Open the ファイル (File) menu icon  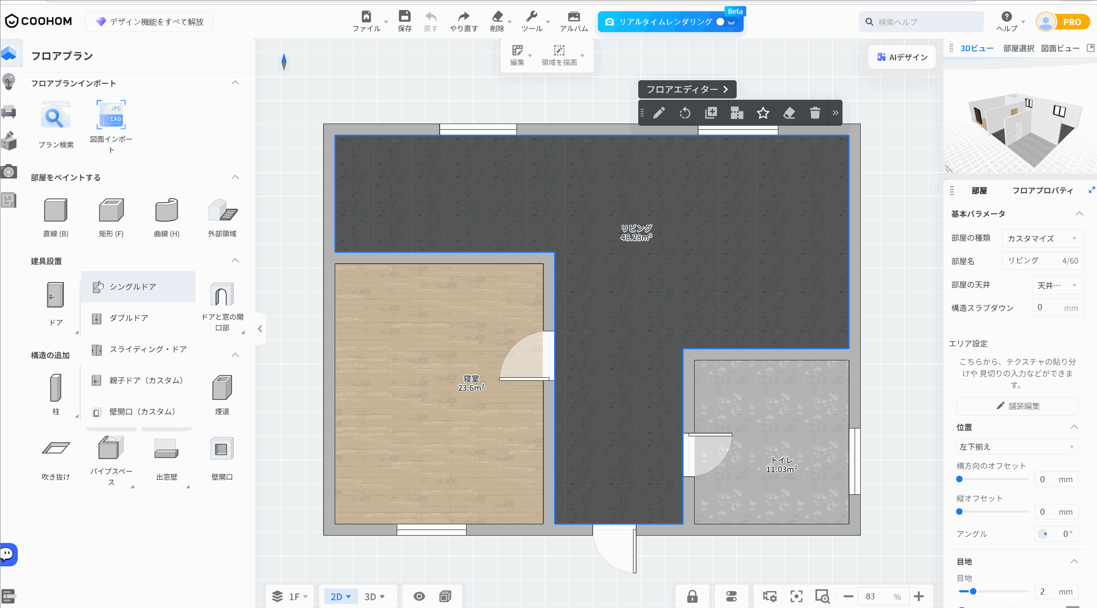click(x=366, y=16)
